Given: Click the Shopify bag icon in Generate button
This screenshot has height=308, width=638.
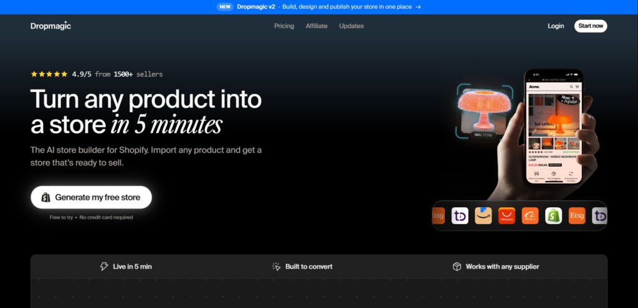Looking at the screenshot, I should coord(45,197).
